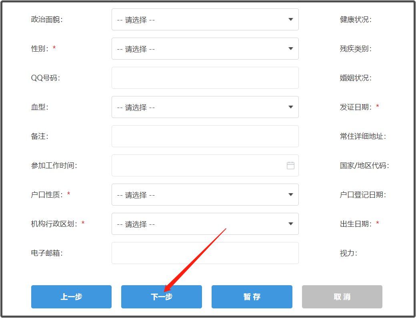Click the 常住详细地址 label
This screenshot has width=416, height=318.
pos(363,136)
